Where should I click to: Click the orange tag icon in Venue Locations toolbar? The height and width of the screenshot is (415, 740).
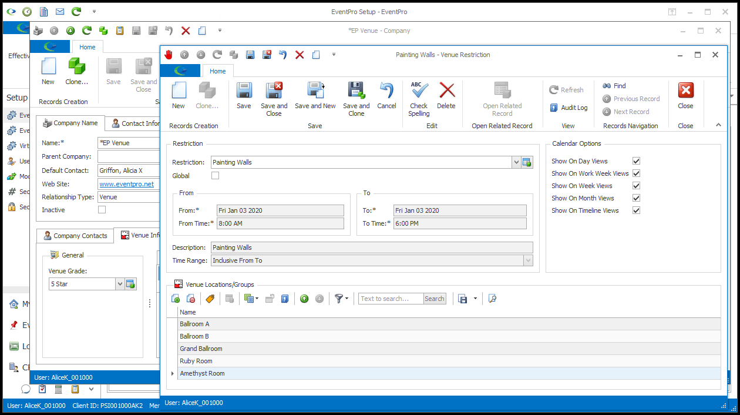(x=210, y=299)
